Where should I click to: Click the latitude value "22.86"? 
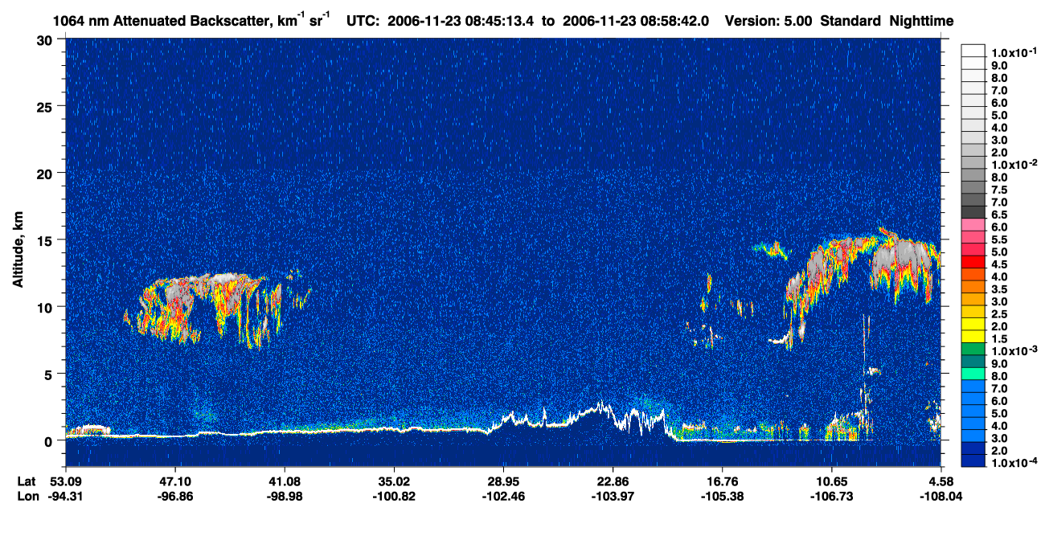pos(613,481)
